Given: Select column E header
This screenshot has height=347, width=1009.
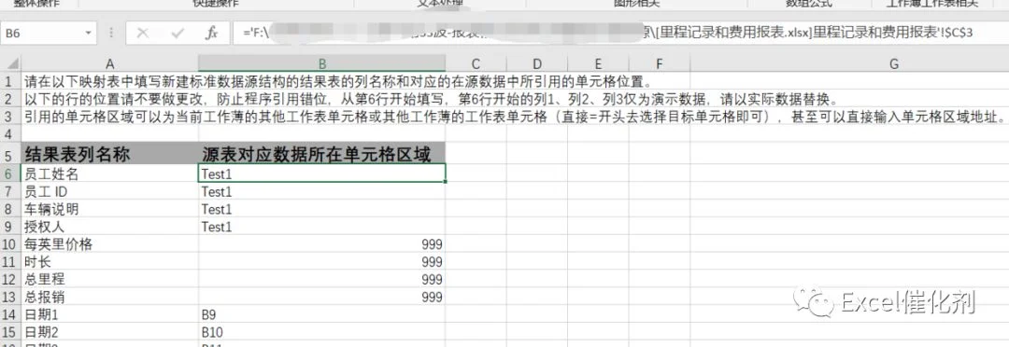Looking at the screenshot, I should (x=598, y=63).
